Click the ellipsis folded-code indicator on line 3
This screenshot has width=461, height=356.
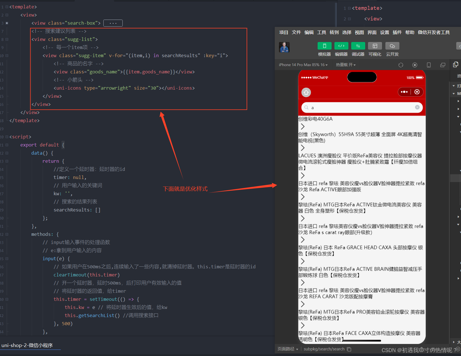(113, 23)
